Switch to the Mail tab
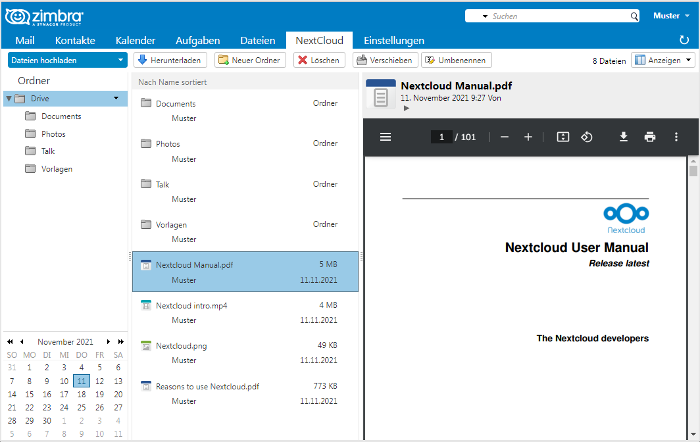The image size is (700, 442). tap(25, 41)
